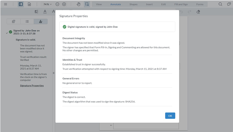Open the search tool
Screen dimensions: 233x132
[220, 4]
